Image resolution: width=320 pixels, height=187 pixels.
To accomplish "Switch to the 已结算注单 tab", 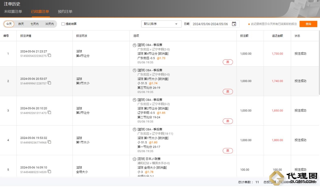I will [x=40, y=11].
